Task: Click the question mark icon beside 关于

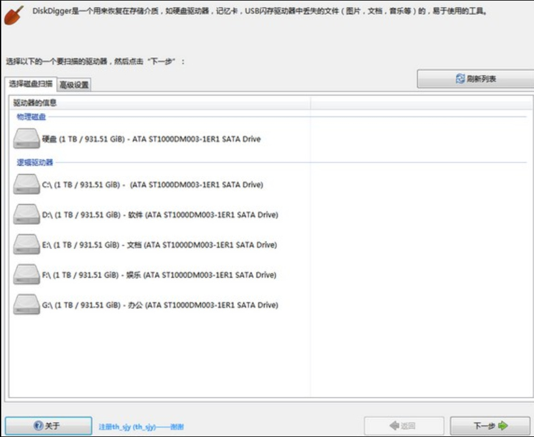Action: tap(39, 426)
